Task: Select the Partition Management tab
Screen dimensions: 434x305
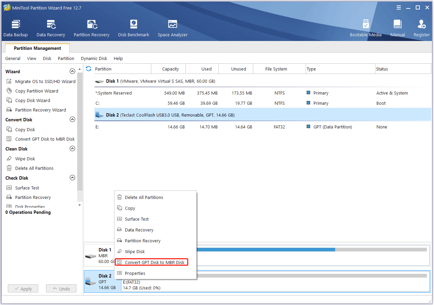Action: click(37, 48)
